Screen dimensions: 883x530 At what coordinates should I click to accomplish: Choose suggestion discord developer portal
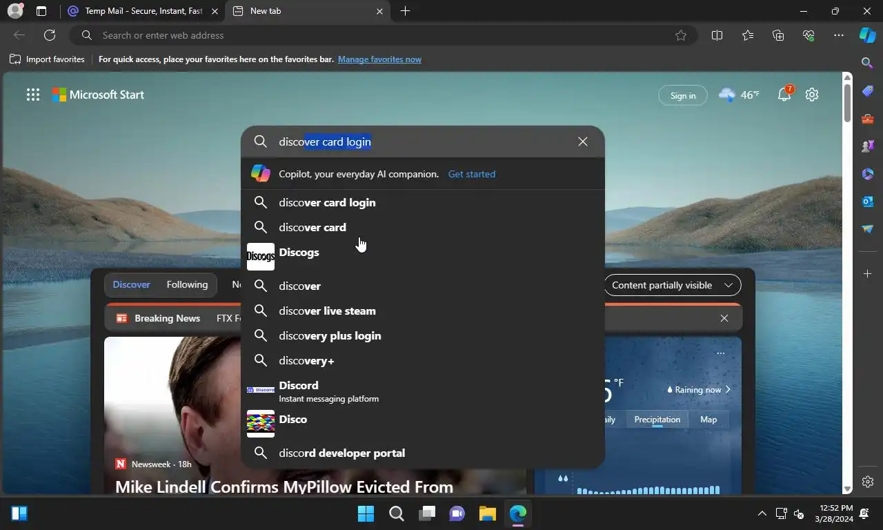423,453
